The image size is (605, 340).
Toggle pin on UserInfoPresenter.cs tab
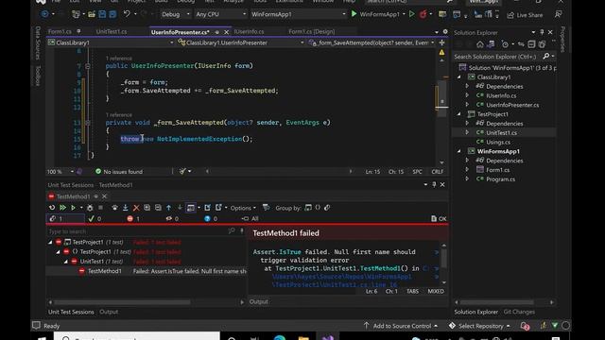(x=217, y=32)
